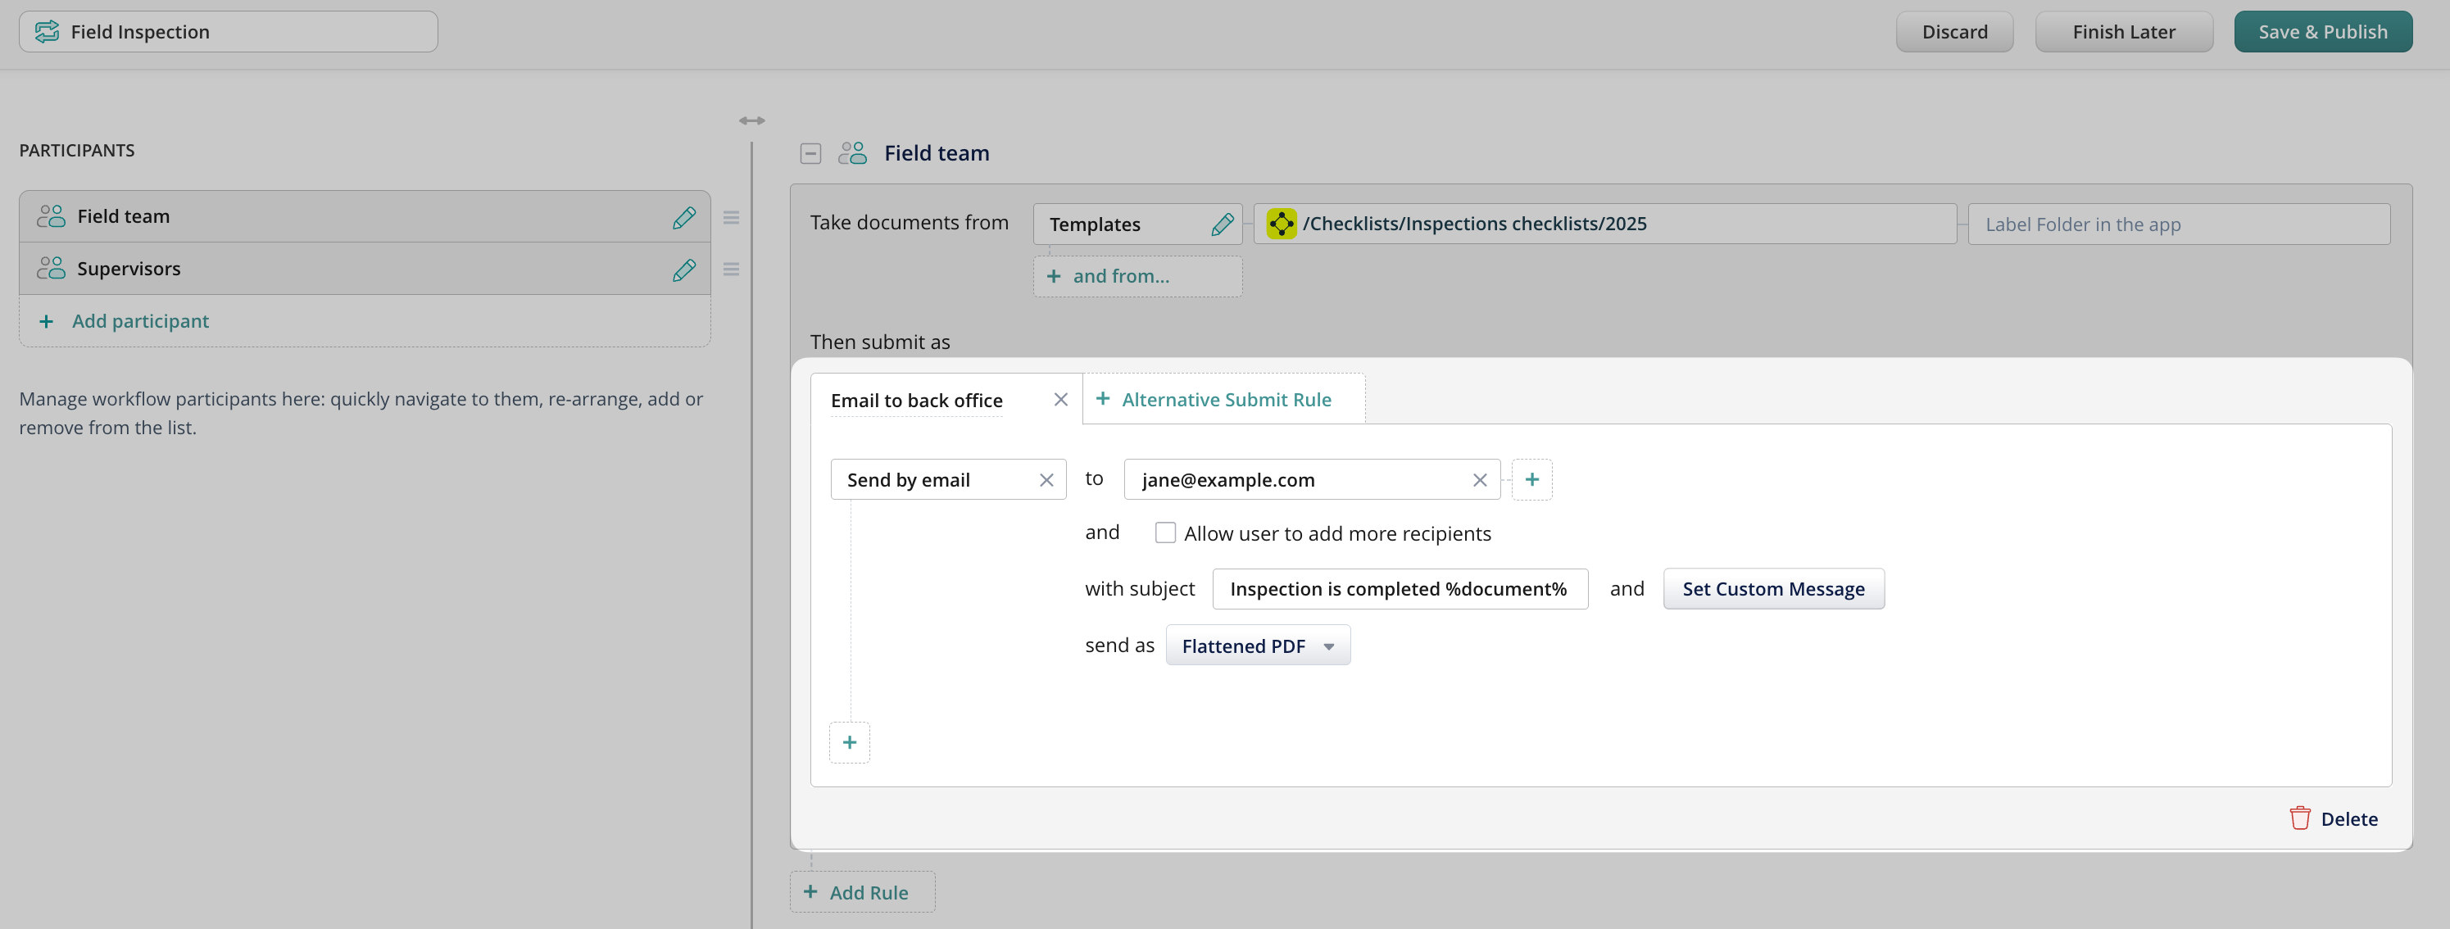This screenshot has width=2450, height=929.
Task: Click Save & Publish button
Action: [x=2321, y=32]
